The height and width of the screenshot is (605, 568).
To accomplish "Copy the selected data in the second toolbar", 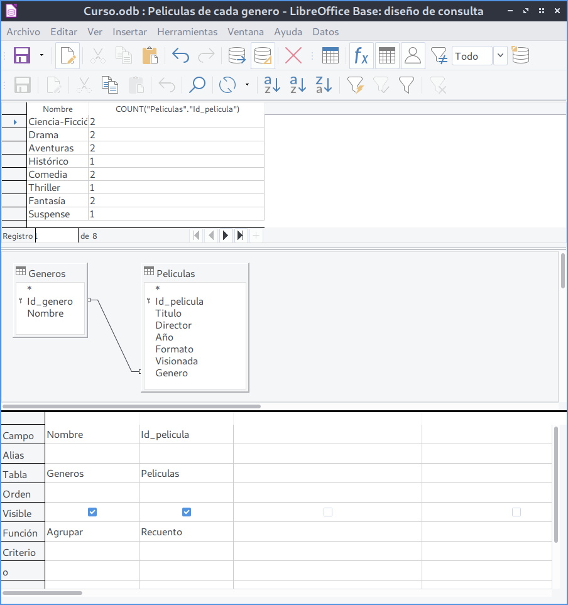I will coord(110,85).
